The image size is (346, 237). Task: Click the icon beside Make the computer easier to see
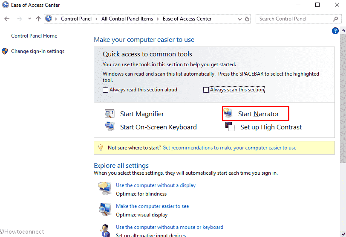pos(105,209)
